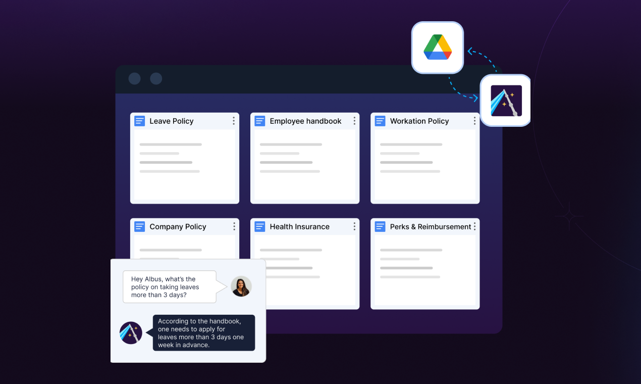Open the Perks & Reimbursement document title
This screenshot has height=384, width=641.
(431, 227)
